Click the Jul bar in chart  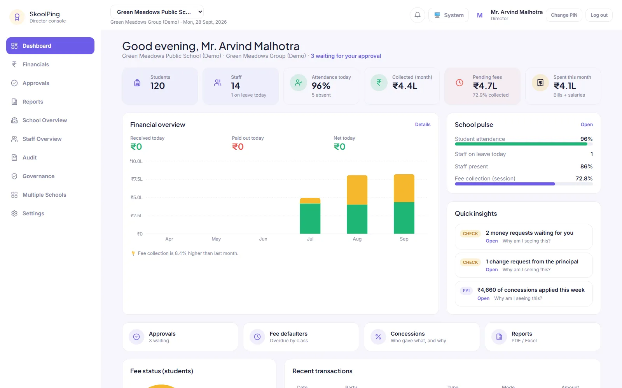click(310, 216)
